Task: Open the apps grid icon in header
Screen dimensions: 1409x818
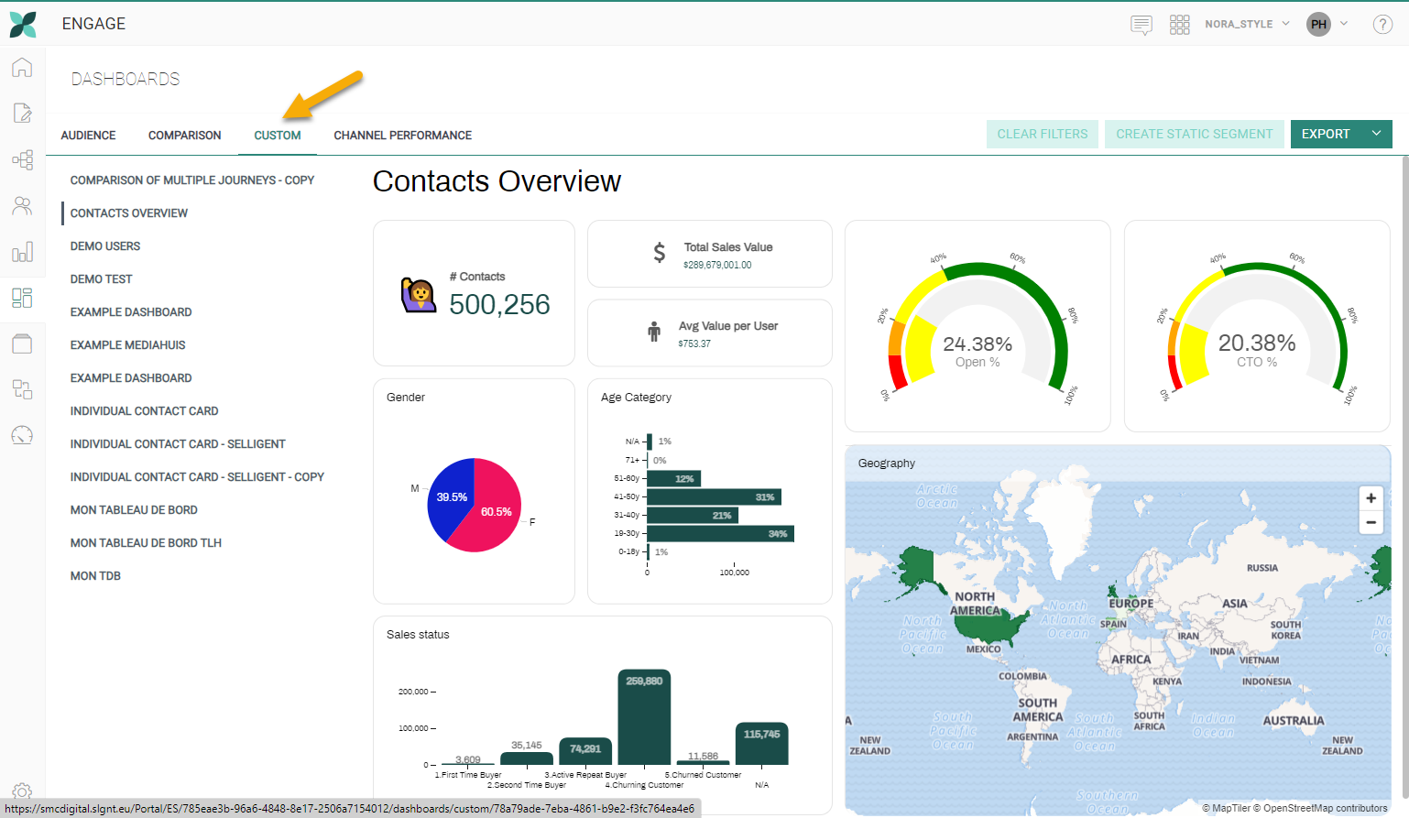Action: pyautogui.click(x=1179, y=25)
